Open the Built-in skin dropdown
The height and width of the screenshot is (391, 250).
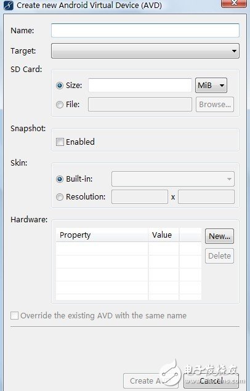point(173,179)
